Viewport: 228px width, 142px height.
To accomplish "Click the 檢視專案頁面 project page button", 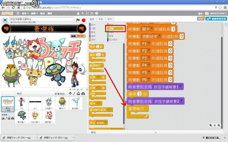I will (x=216, y=19).
